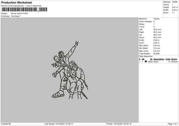Click the Stops value 1
Viewport: 179px width, 126px height.
154,24
